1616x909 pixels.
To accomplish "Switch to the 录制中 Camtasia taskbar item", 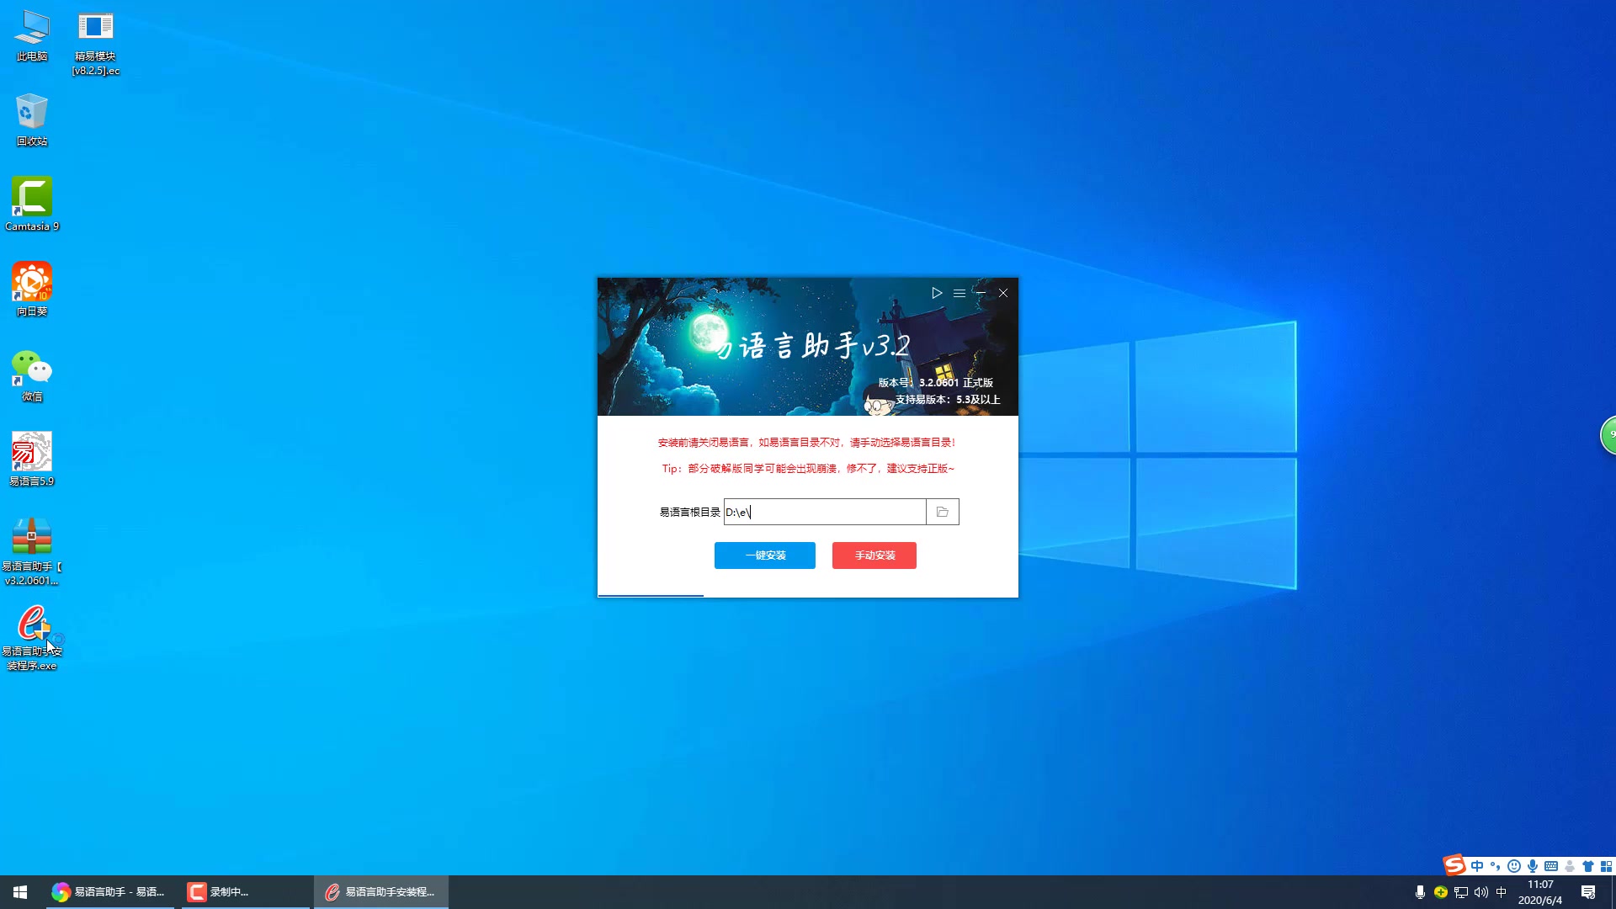I will pos(246,892).
